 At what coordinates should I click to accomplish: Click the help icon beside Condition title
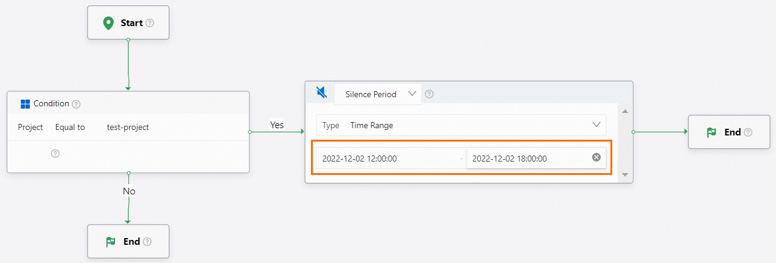[76, 104]
